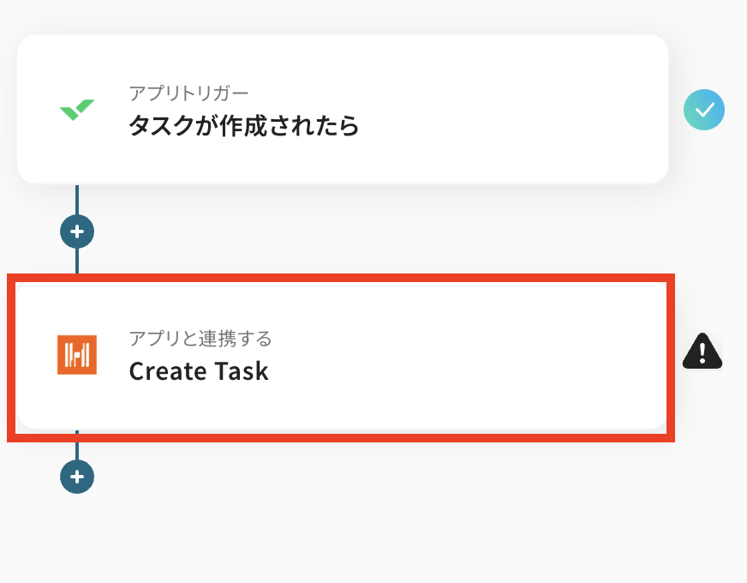Click the アプリと連携する label
Viewport: 747px width, 583px height.
(200, 338)
